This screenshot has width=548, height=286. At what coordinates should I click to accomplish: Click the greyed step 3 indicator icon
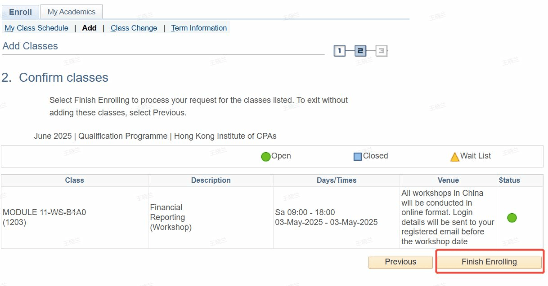(381, 51)
